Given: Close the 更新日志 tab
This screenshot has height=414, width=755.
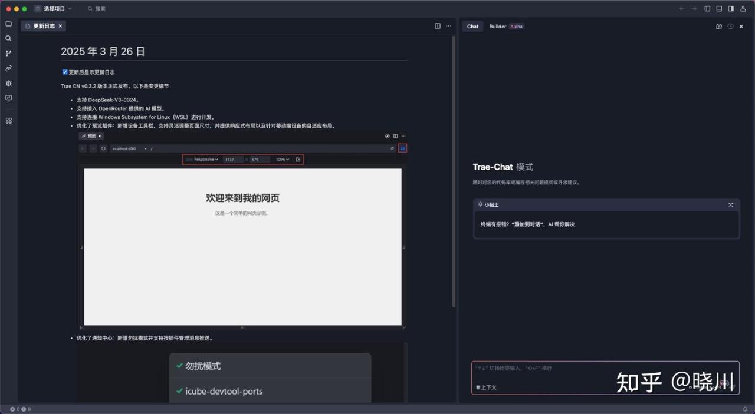Looking at the screenshot, I should [60, 26].
